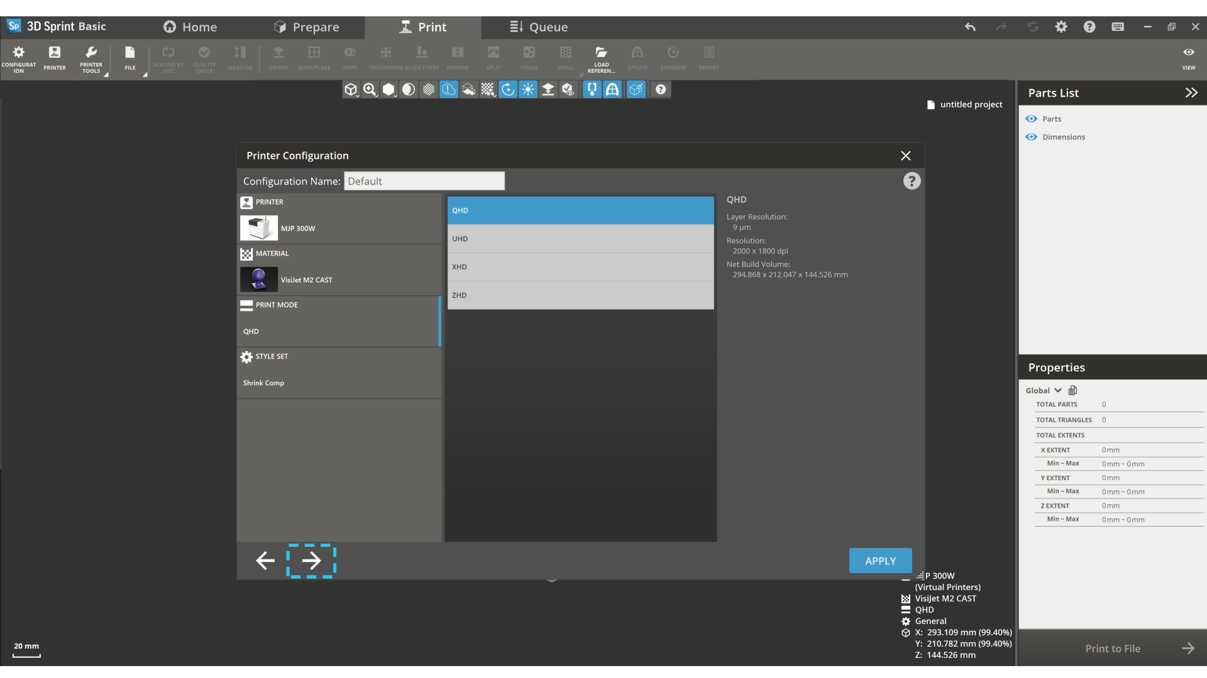1207x678 pixels.
Task: Select the UHD print mode
Action: pyautogui.click(x=580, y=239)
